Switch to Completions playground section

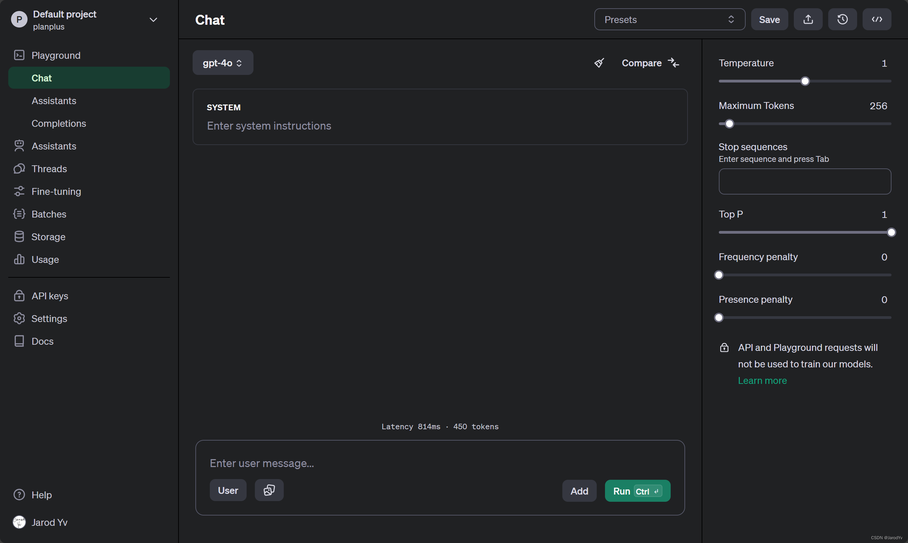pos(58,123)
